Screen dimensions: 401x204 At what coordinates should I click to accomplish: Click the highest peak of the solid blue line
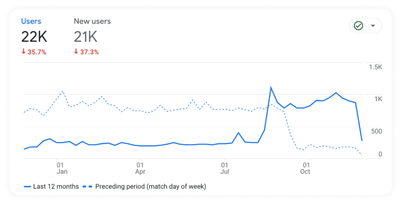pyautogui.click(x=271, y=87)
